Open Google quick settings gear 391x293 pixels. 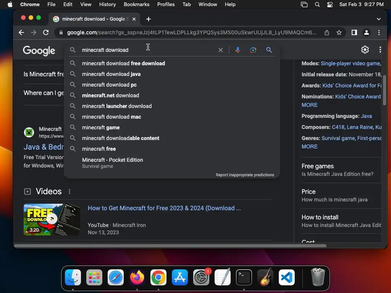click(365, 50)
